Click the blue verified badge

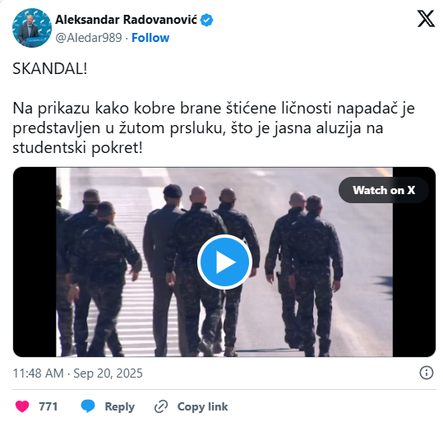click(x=207, y=20)
